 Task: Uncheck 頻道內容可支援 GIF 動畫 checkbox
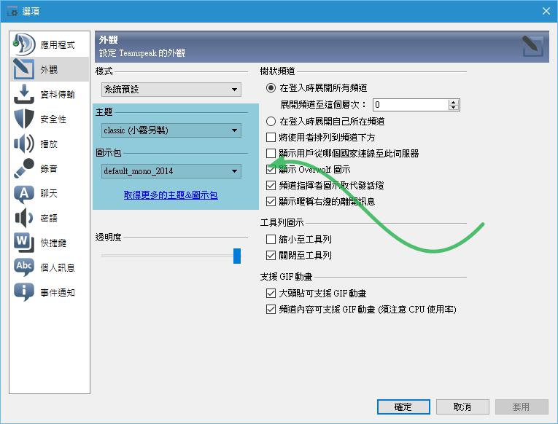pos(271,309)
